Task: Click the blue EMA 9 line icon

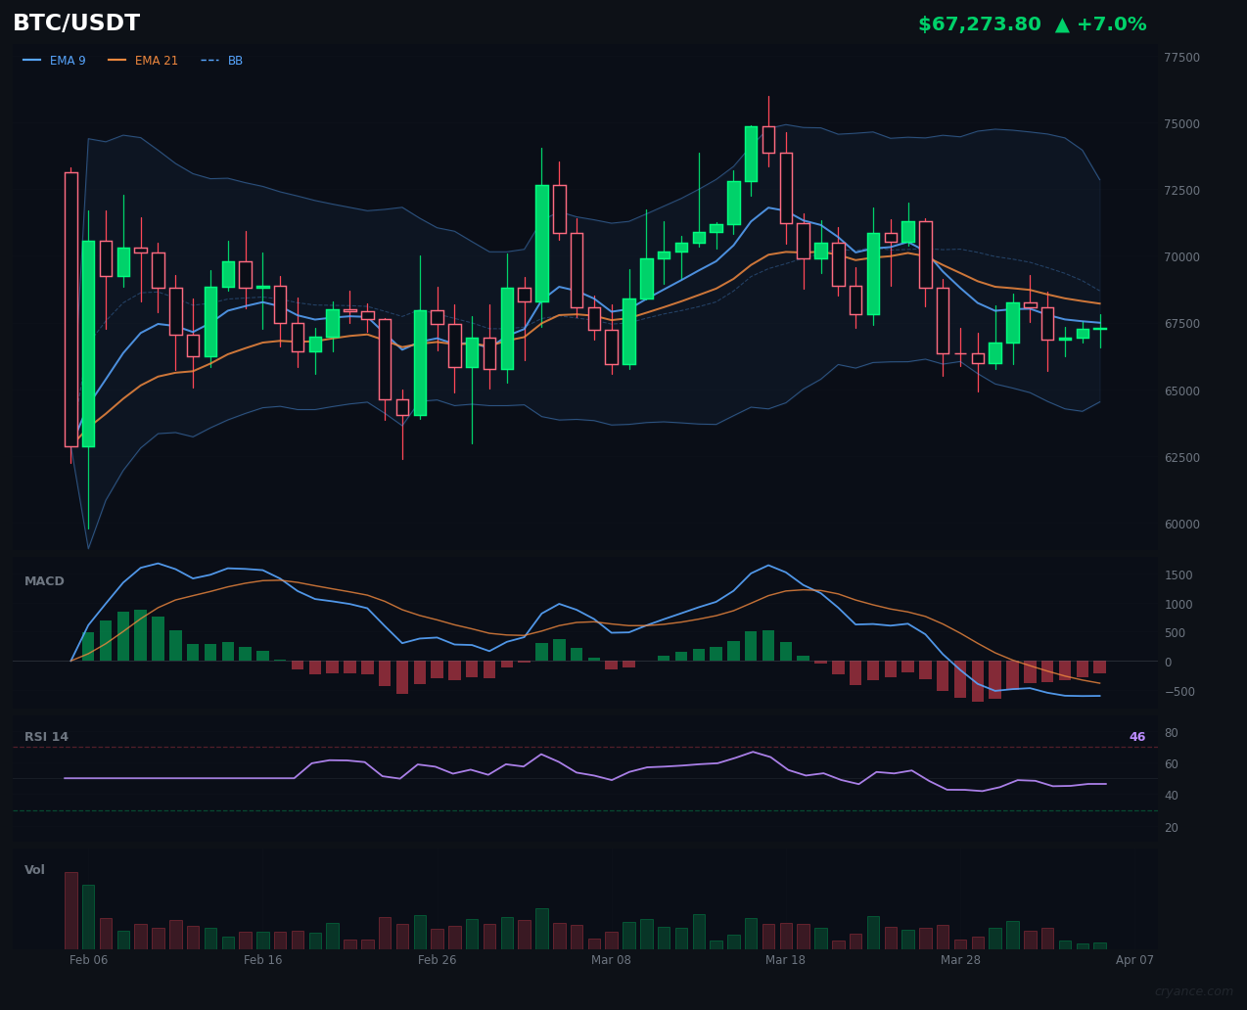Action: point(33,60)
